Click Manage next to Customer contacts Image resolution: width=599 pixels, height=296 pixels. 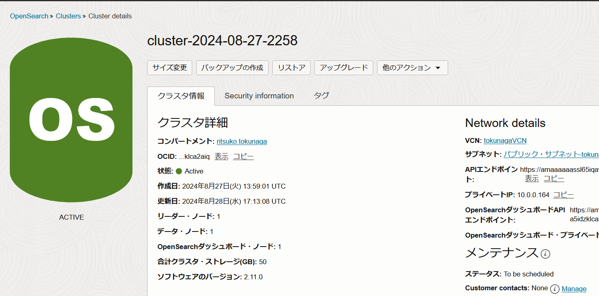pyautogui.click(x=574, y=289)
